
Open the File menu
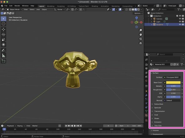[6, 6]
